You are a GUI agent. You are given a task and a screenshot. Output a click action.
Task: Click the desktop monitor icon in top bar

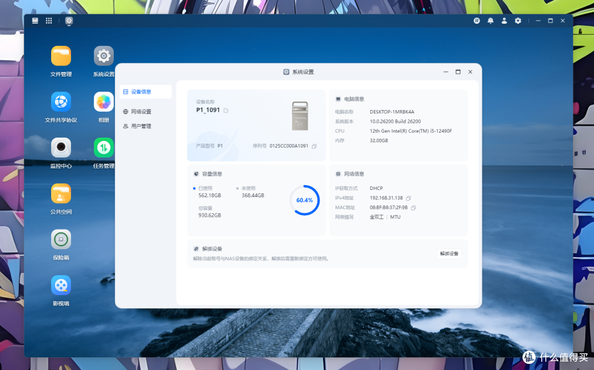35,21
